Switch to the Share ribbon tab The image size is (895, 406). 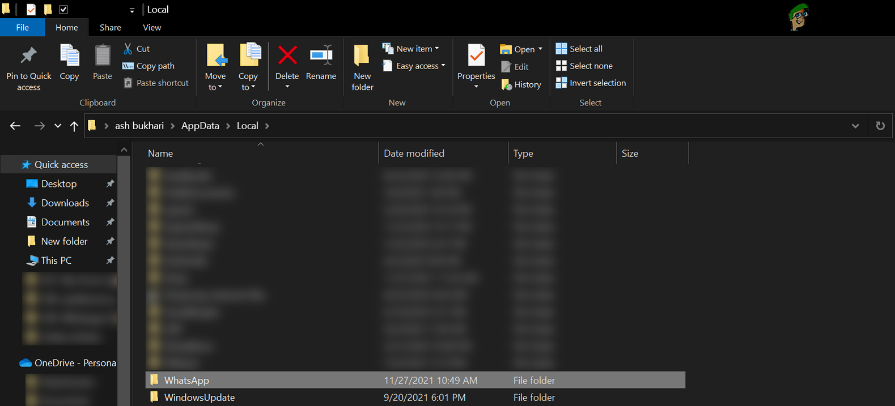[x=111, y=27]
